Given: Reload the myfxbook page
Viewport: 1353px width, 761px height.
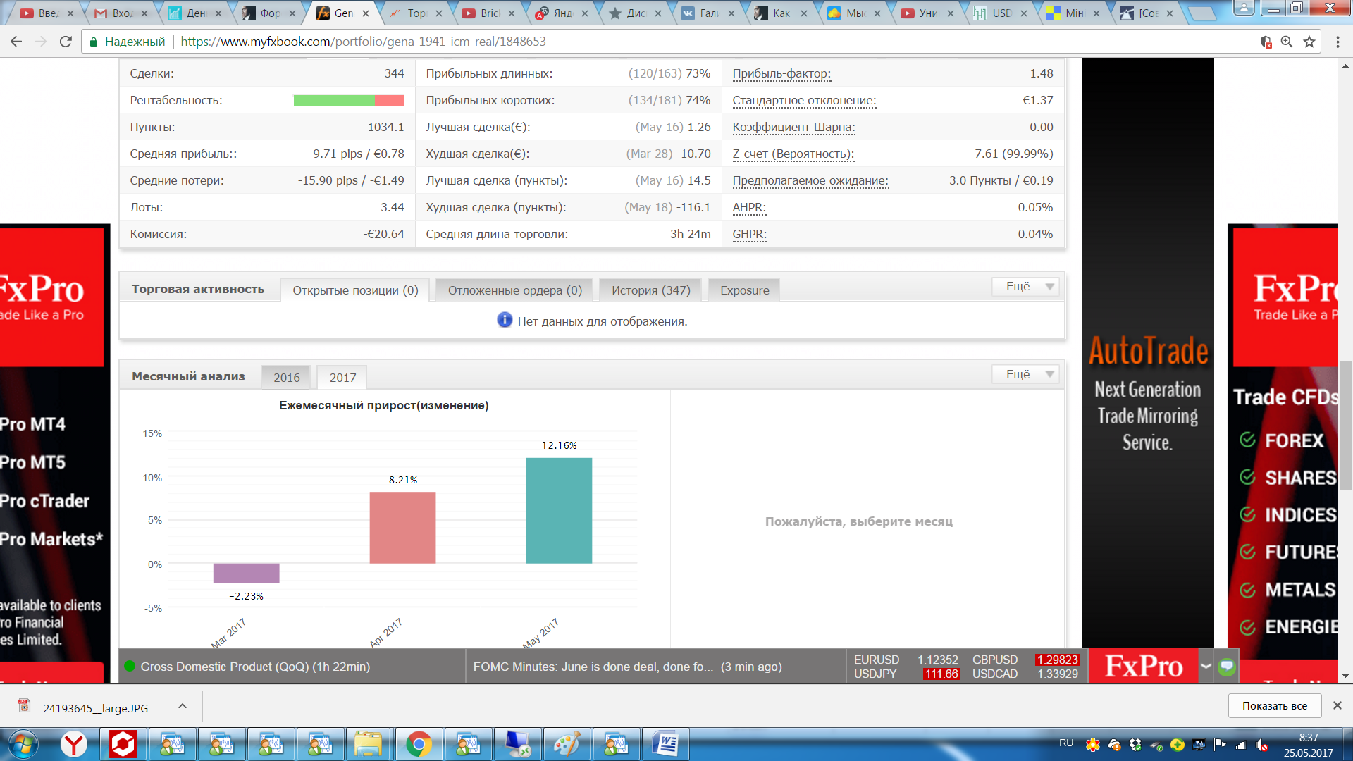Looking at the screenshot, I should pyautogui.click(x=66, y=42).
